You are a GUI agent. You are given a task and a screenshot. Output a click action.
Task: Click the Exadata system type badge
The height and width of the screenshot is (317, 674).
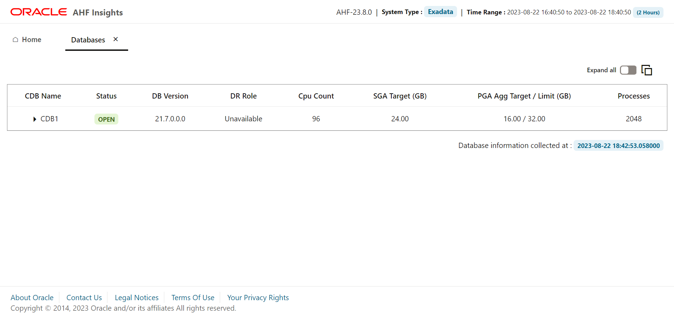[x=441, y=12]
